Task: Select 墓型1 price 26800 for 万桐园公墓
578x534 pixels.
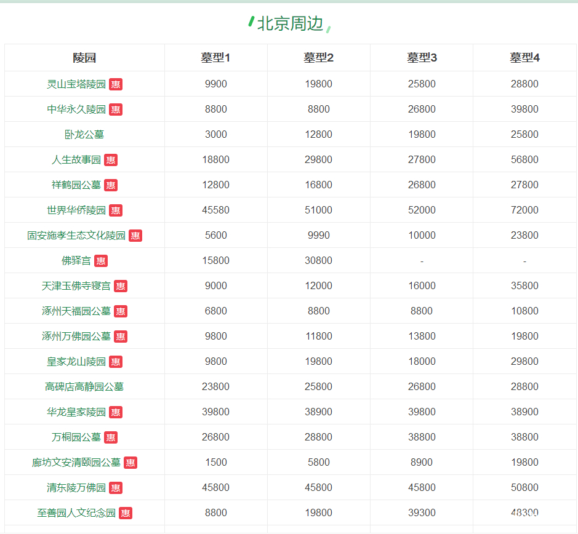Action: 215,437
